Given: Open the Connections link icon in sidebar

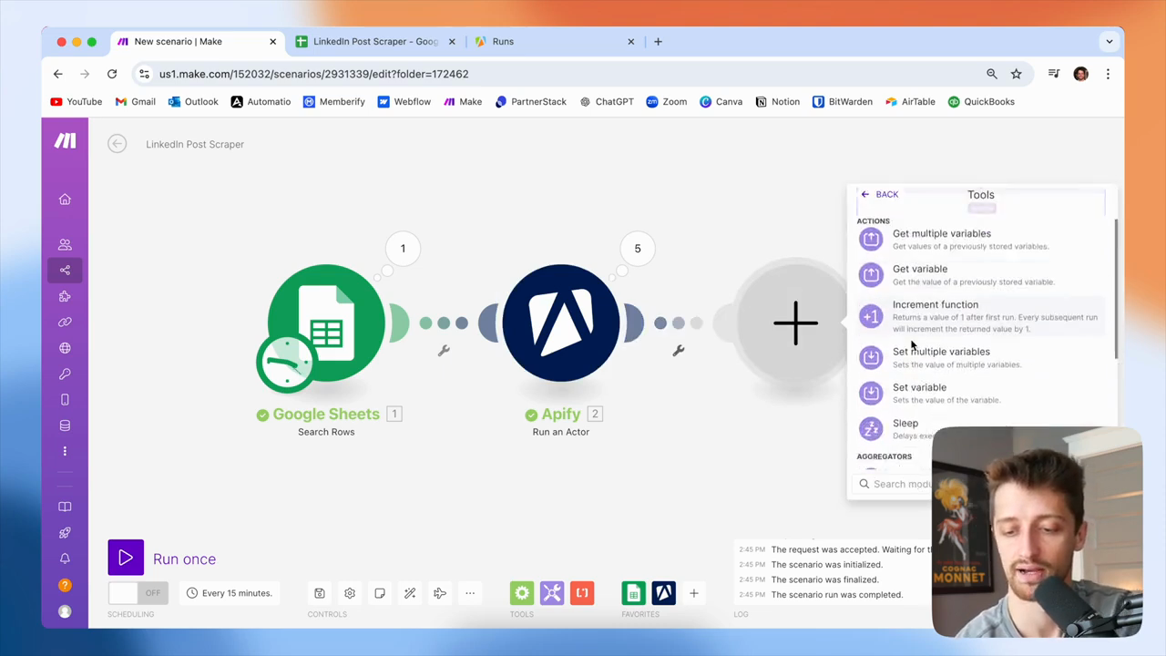Looking at the screenshot, I should tap(65, 322).
